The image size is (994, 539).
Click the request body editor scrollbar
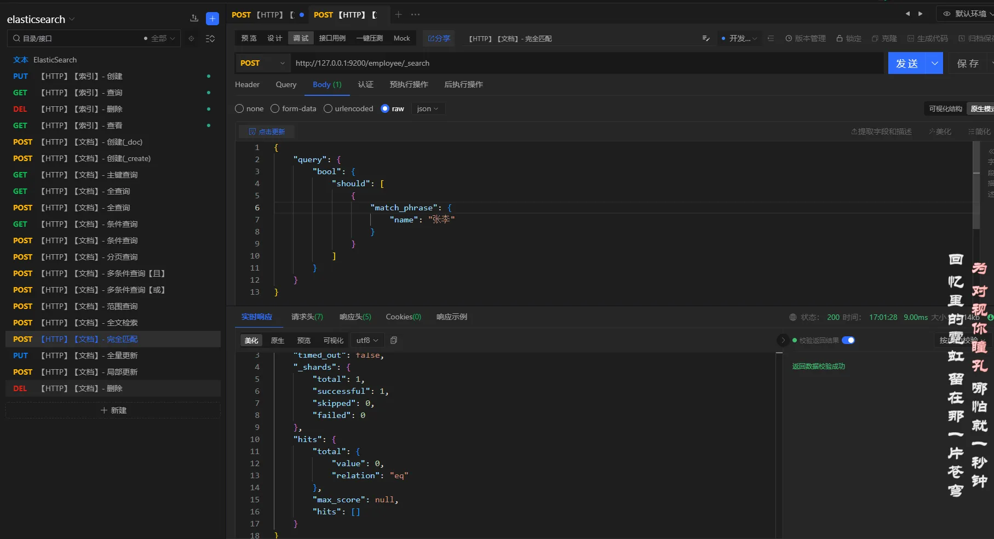click(976, 186)
